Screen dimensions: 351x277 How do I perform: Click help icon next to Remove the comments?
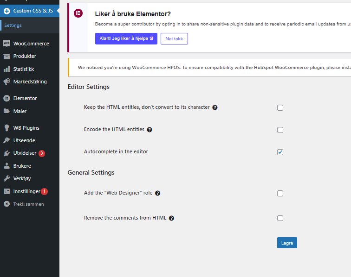point(171,218)
